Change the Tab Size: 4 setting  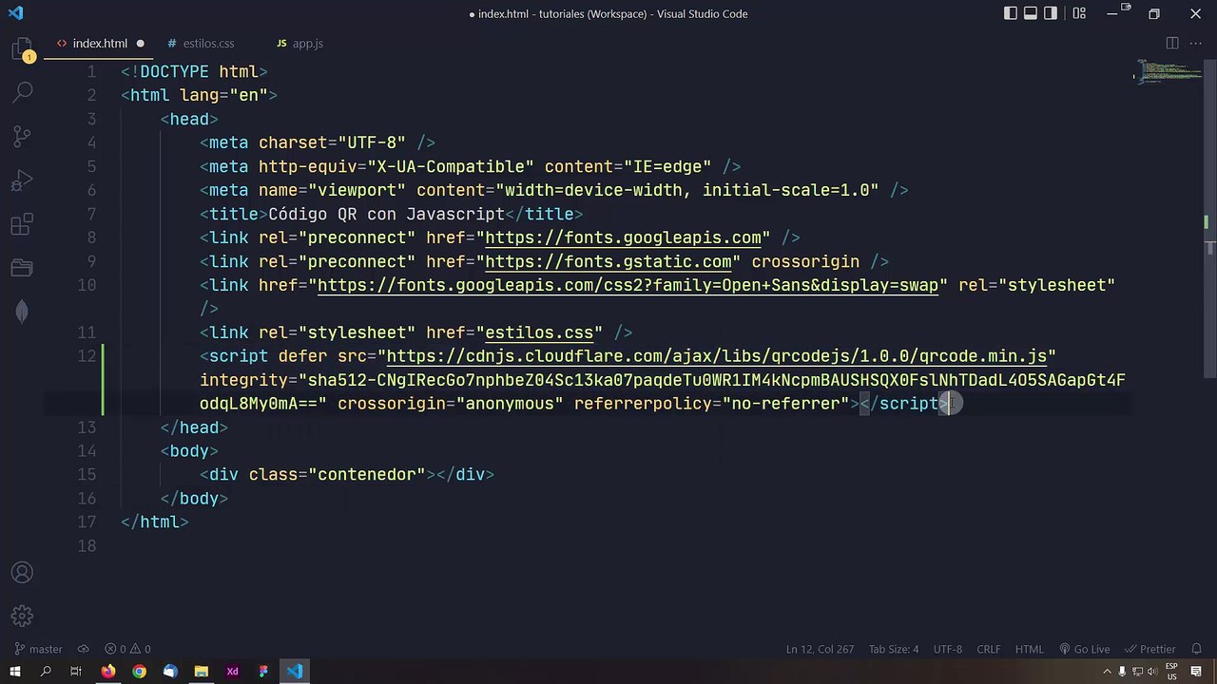[894, 650]
